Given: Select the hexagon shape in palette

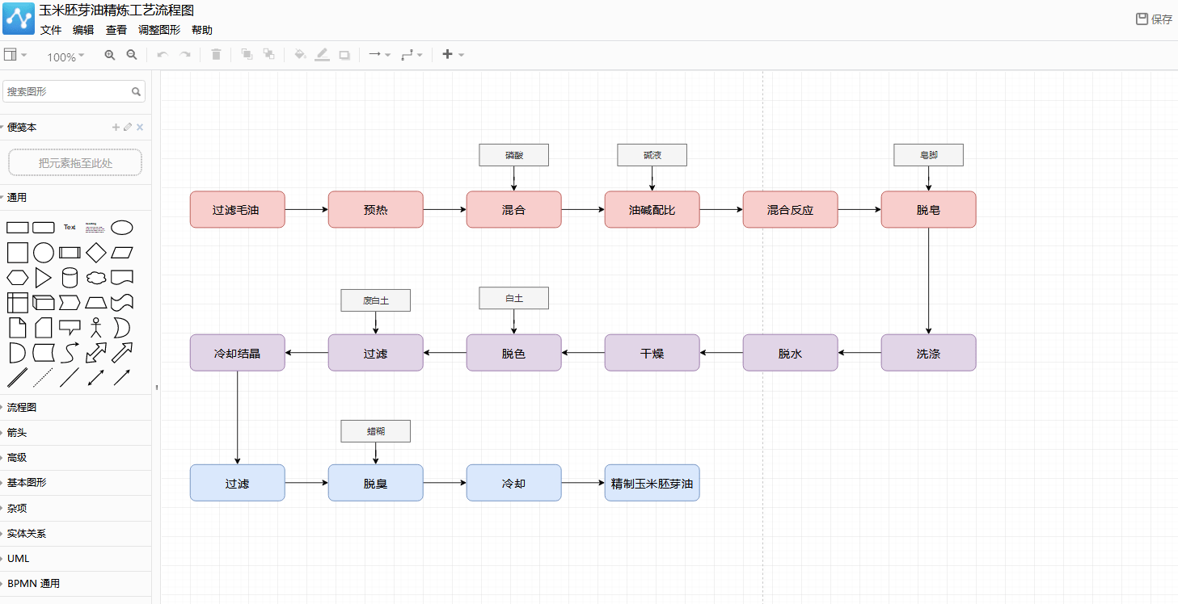Looking at the screenshot, I should pyautogui.click(x=18, y=278).
